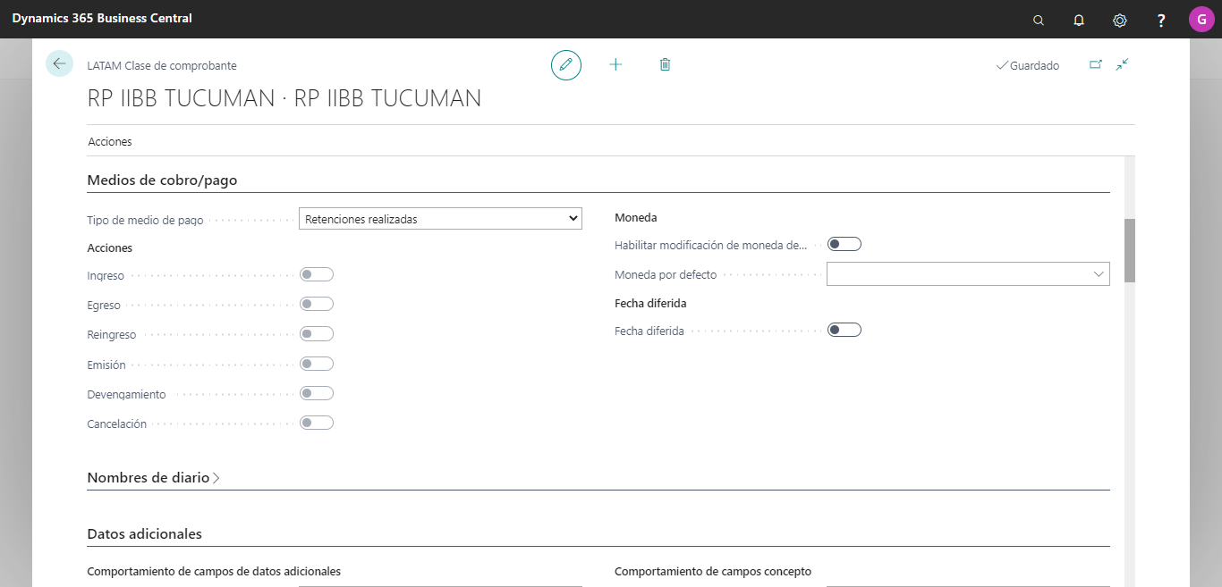The image size is (1222, 587).
Task: Expand the Nombres de diario section
Action: pos(153,478)
